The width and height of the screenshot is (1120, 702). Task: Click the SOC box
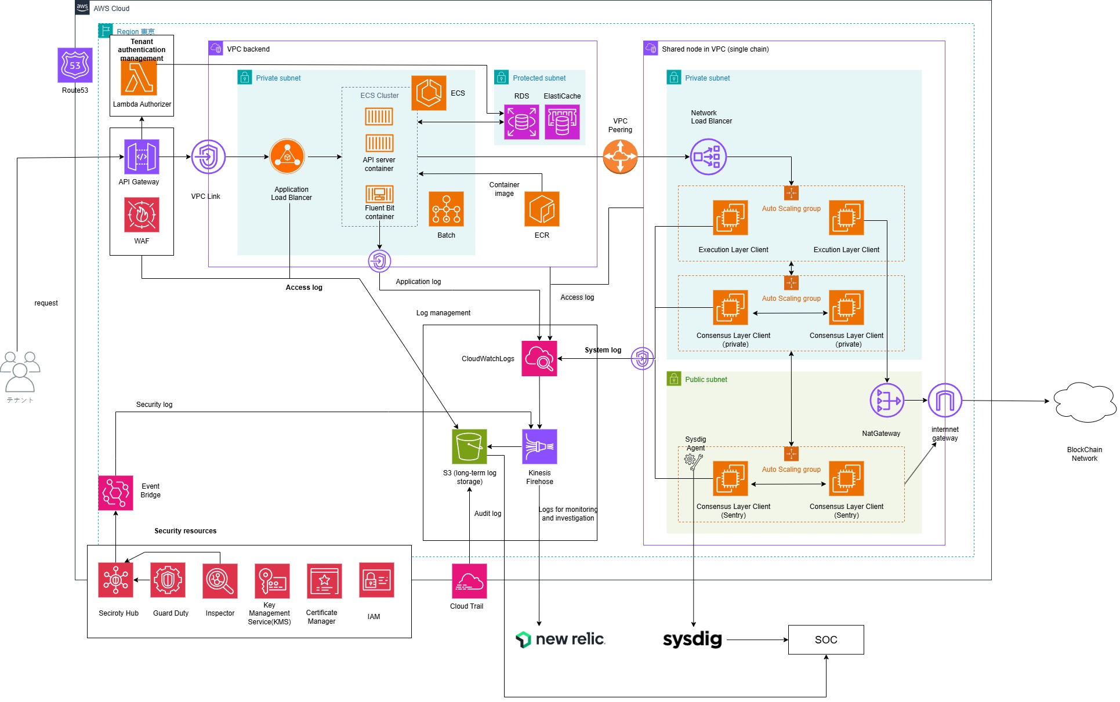click(826, 639)
